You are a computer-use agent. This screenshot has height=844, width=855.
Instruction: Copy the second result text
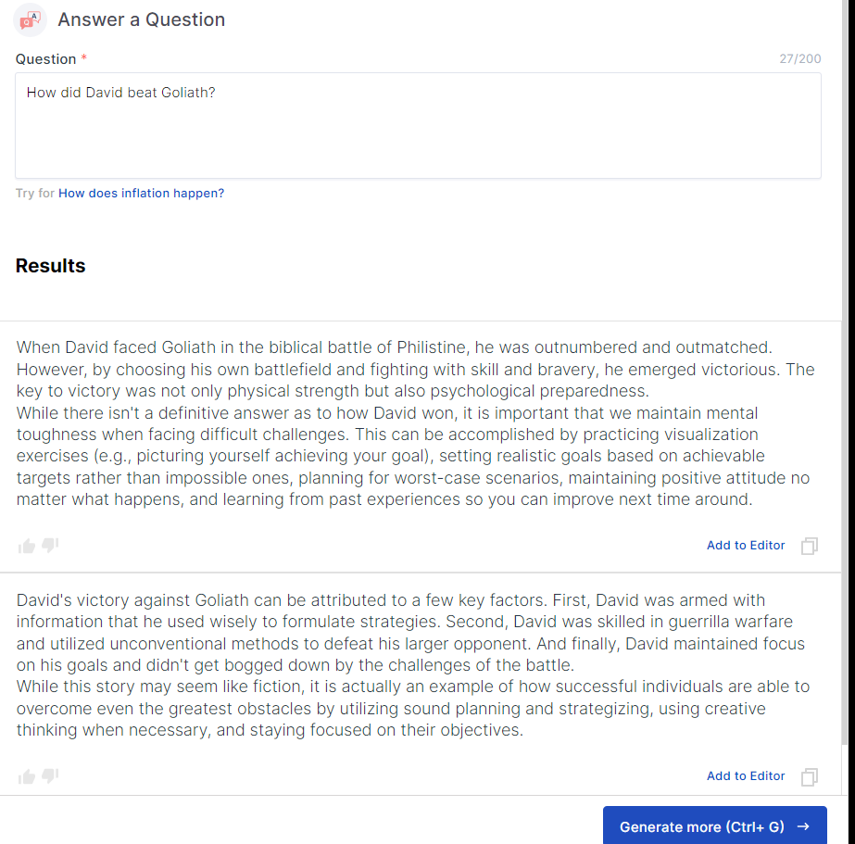(809, 776)
